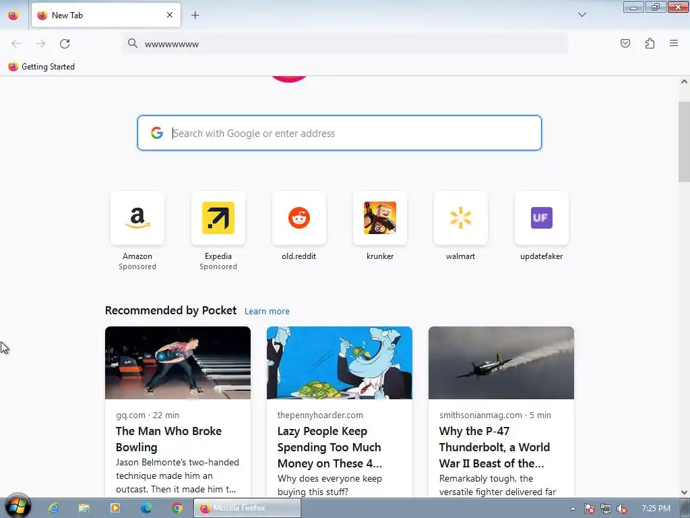Focus the Search with Google field
The image size is (690, 518).
pyautogui.click(x=340, y=133)
